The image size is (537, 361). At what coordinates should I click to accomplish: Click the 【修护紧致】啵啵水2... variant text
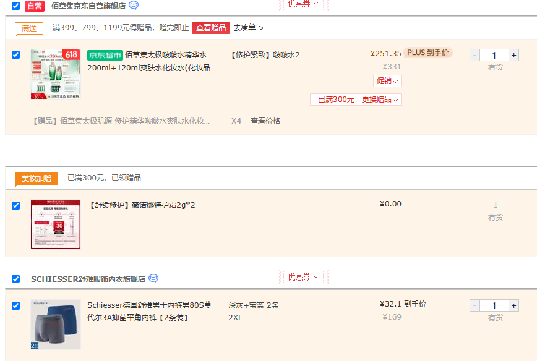[267, 55]
